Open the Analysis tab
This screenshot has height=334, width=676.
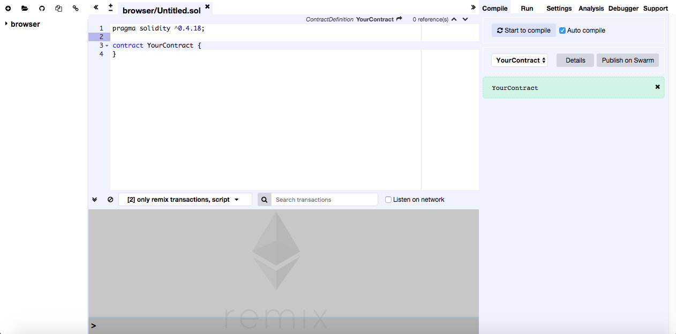[591, 9]
